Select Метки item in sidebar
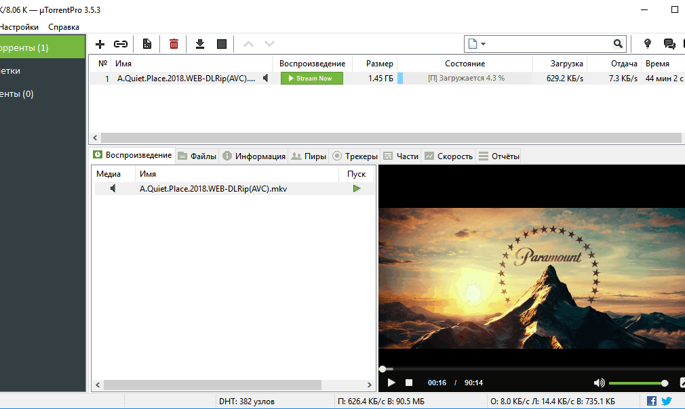Viewport: 685px width, 409px height. (42, 70)
